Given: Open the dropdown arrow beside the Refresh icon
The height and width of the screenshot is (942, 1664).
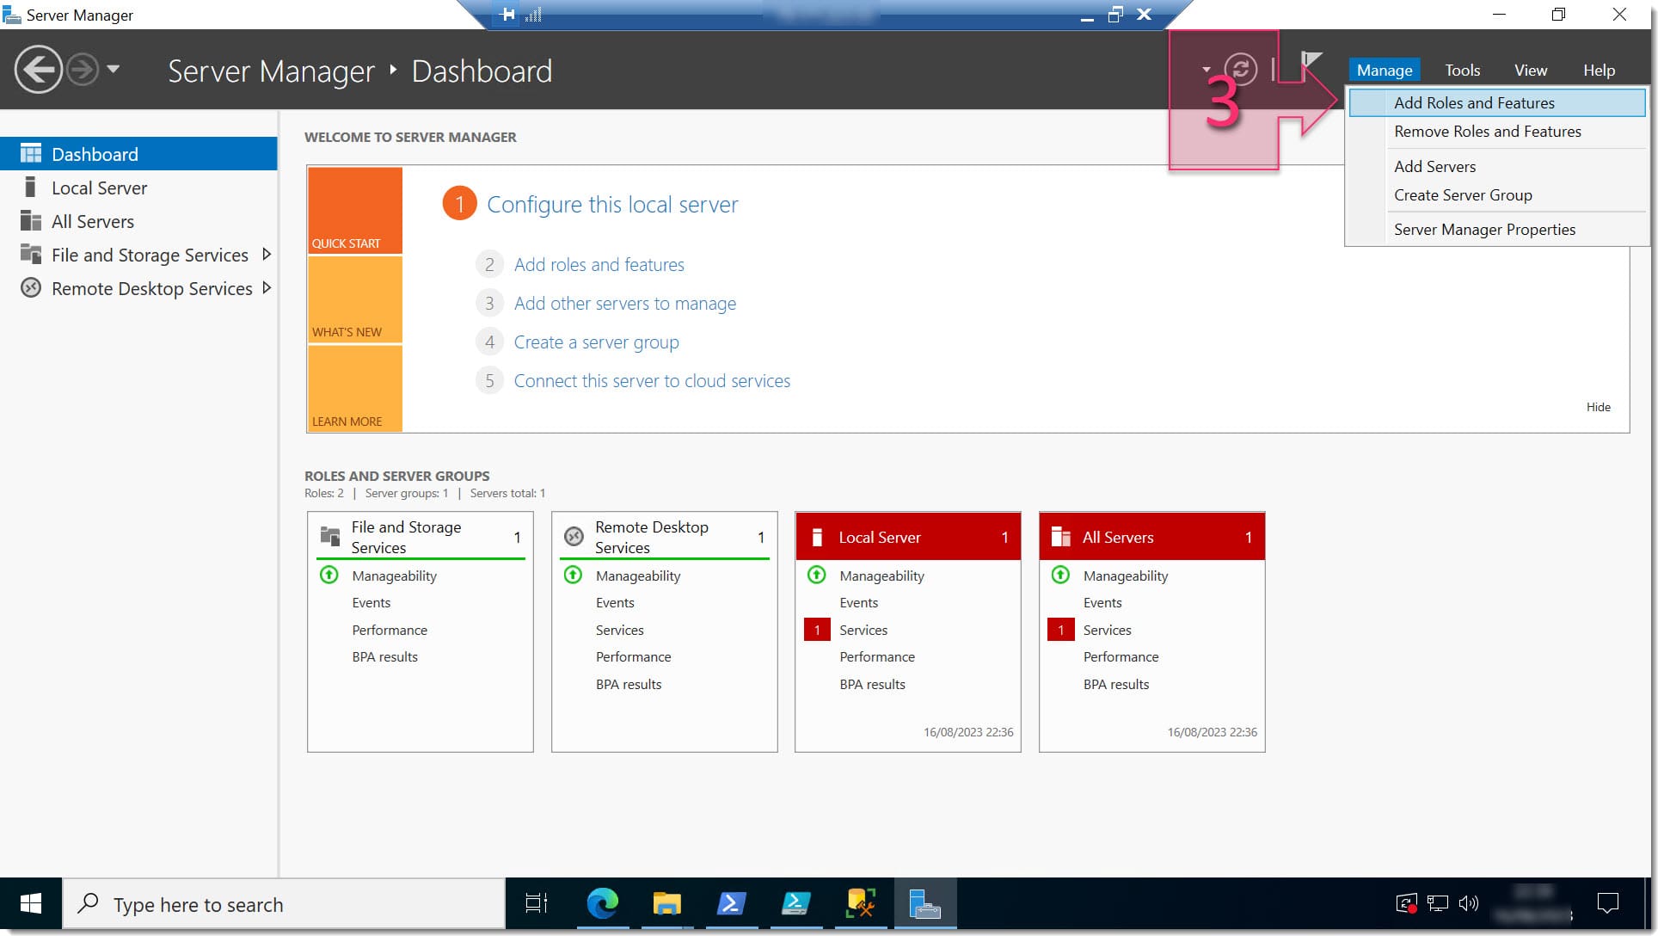Looking at the screenshot, I should [x=1206, y=70].
